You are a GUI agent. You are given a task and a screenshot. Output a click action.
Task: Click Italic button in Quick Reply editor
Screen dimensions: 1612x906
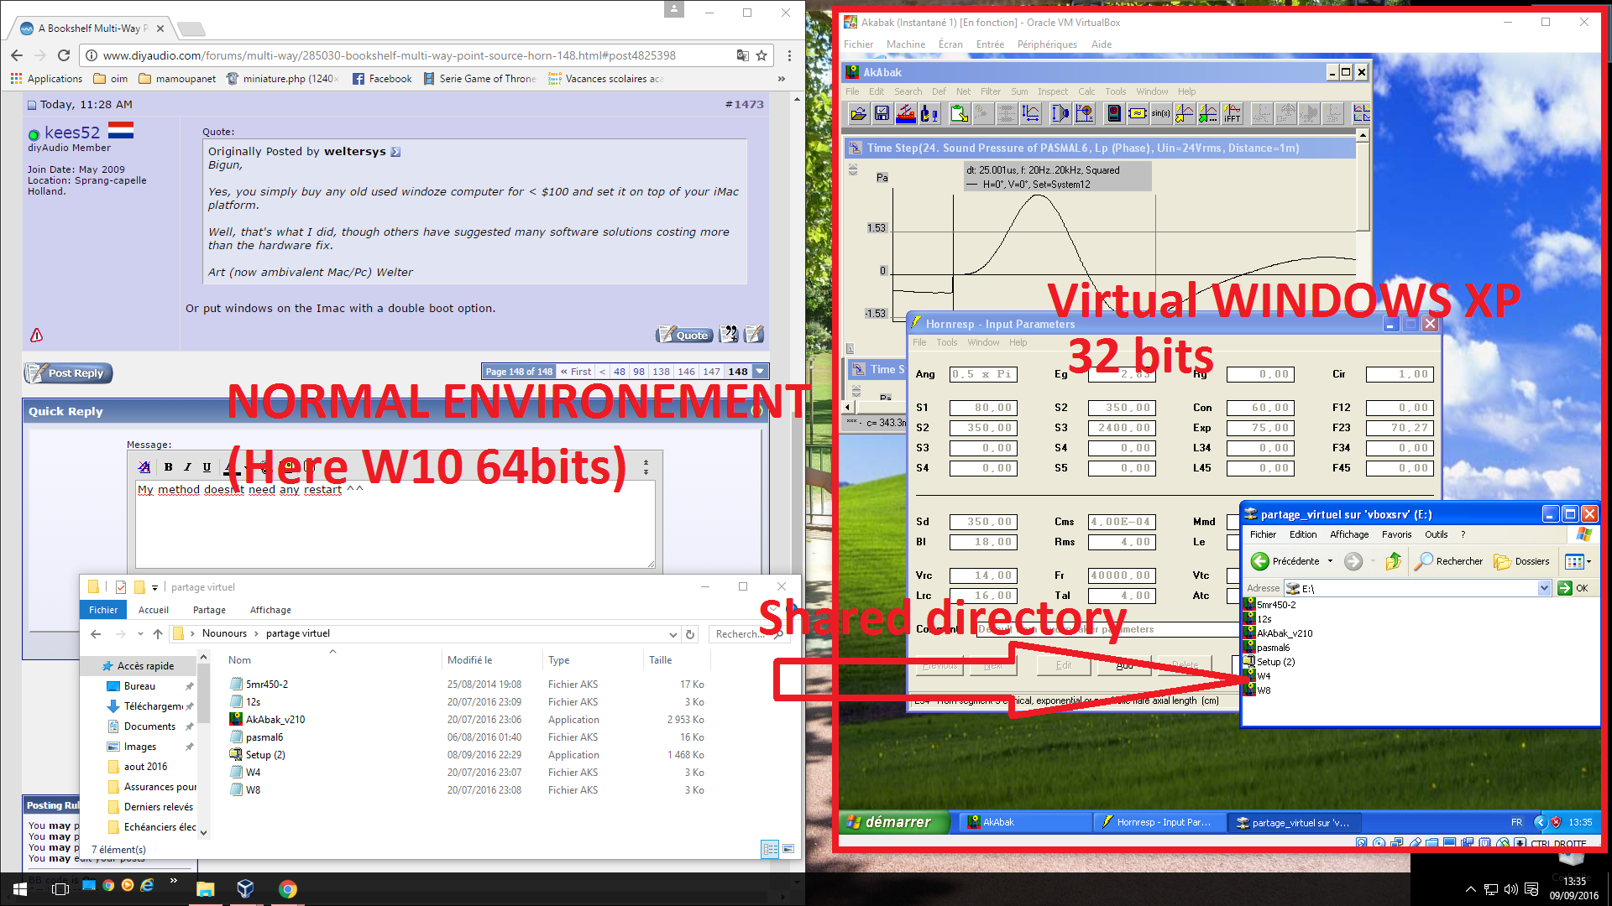pos(187,467)
